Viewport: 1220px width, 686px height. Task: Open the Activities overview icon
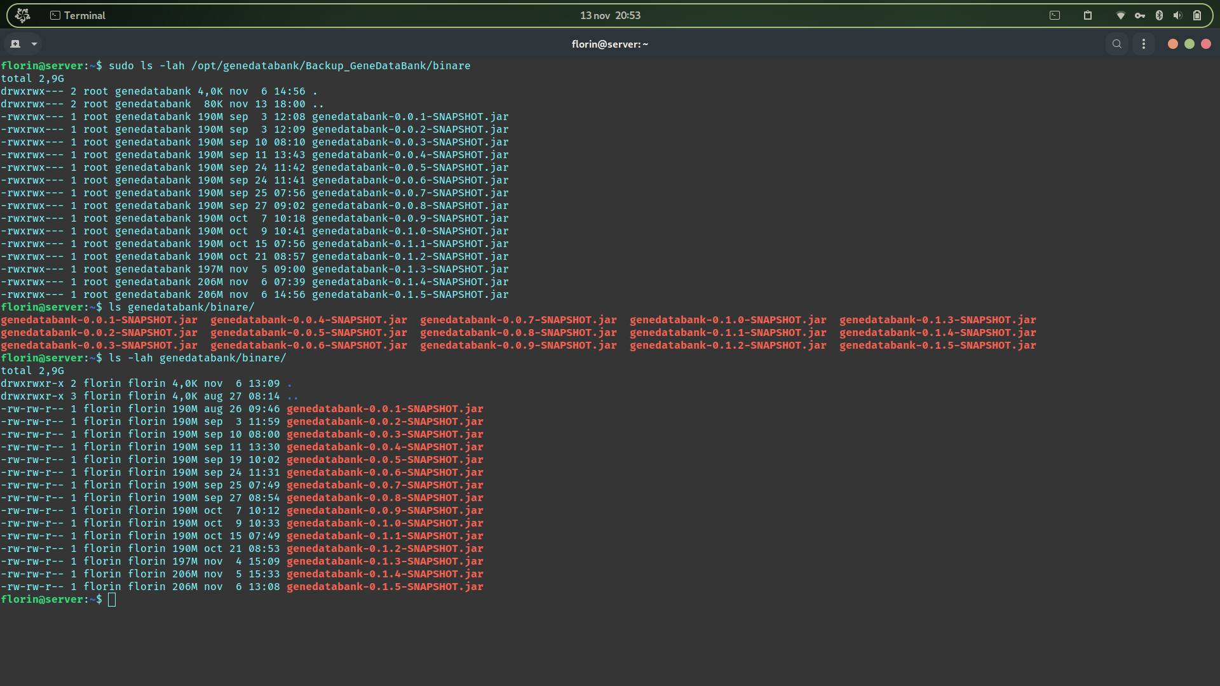[23, 15]
